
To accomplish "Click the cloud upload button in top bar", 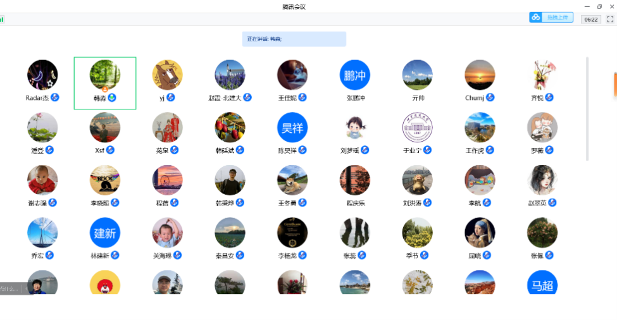I will (551, 17).
